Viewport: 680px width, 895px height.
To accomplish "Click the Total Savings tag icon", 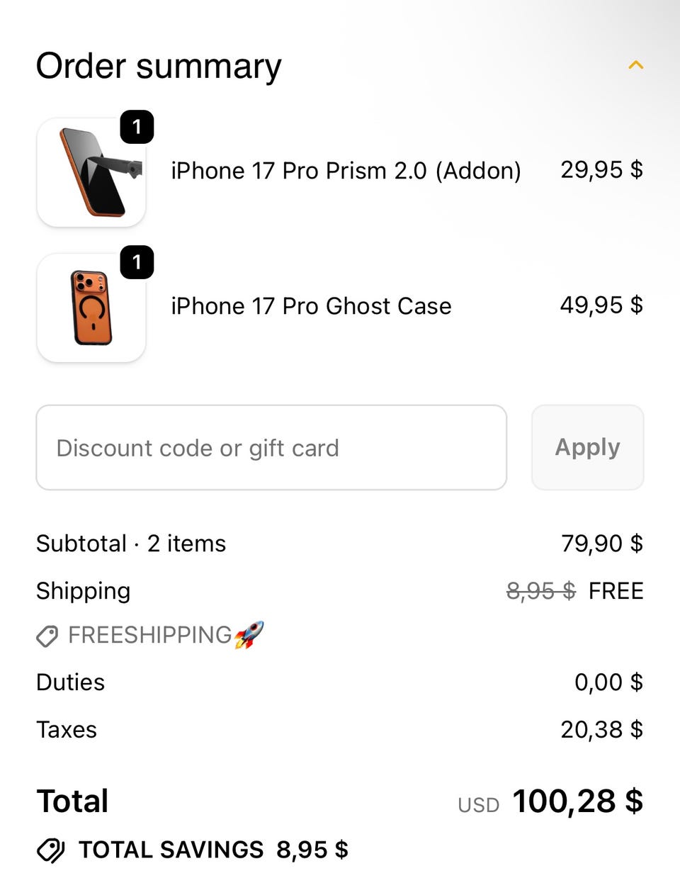I will tap(50, 850).
